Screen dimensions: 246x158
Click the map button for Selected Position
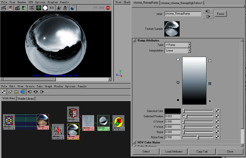point(217,116)
